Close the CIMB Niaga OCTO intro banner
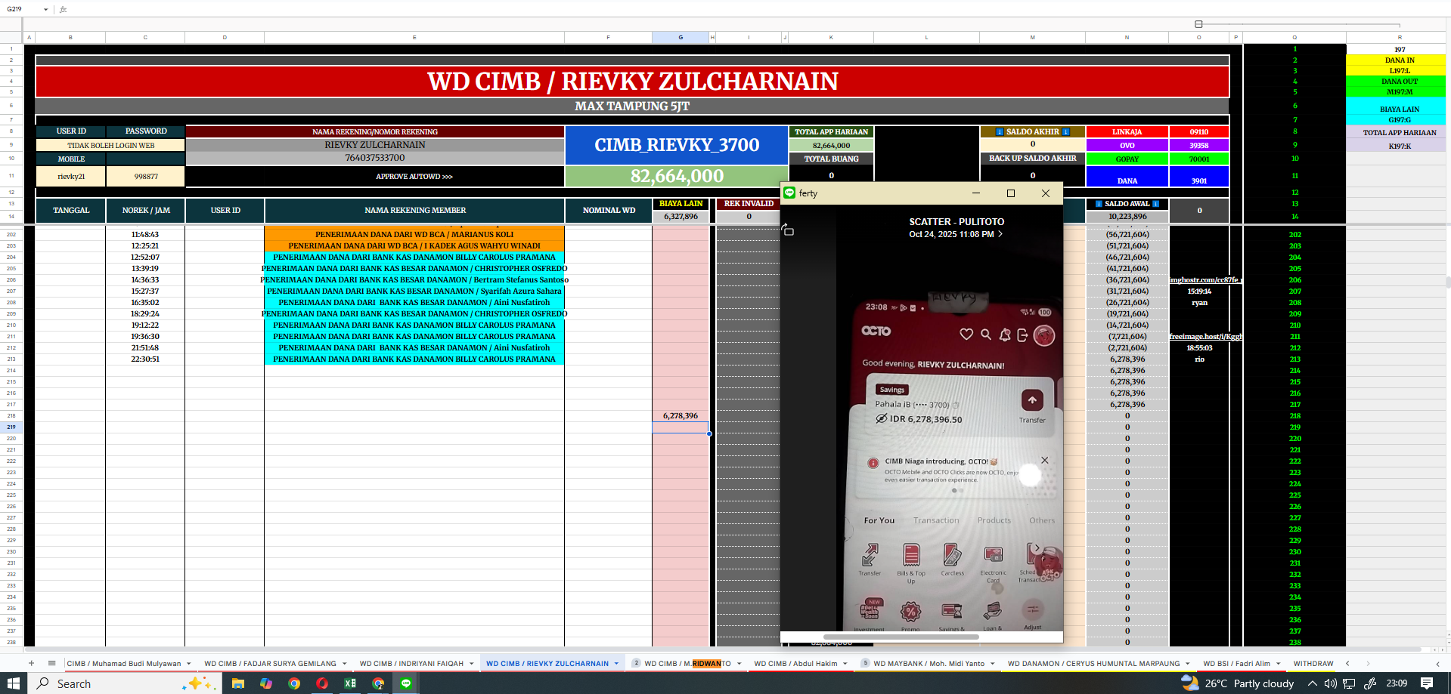 click(1044, 460)
